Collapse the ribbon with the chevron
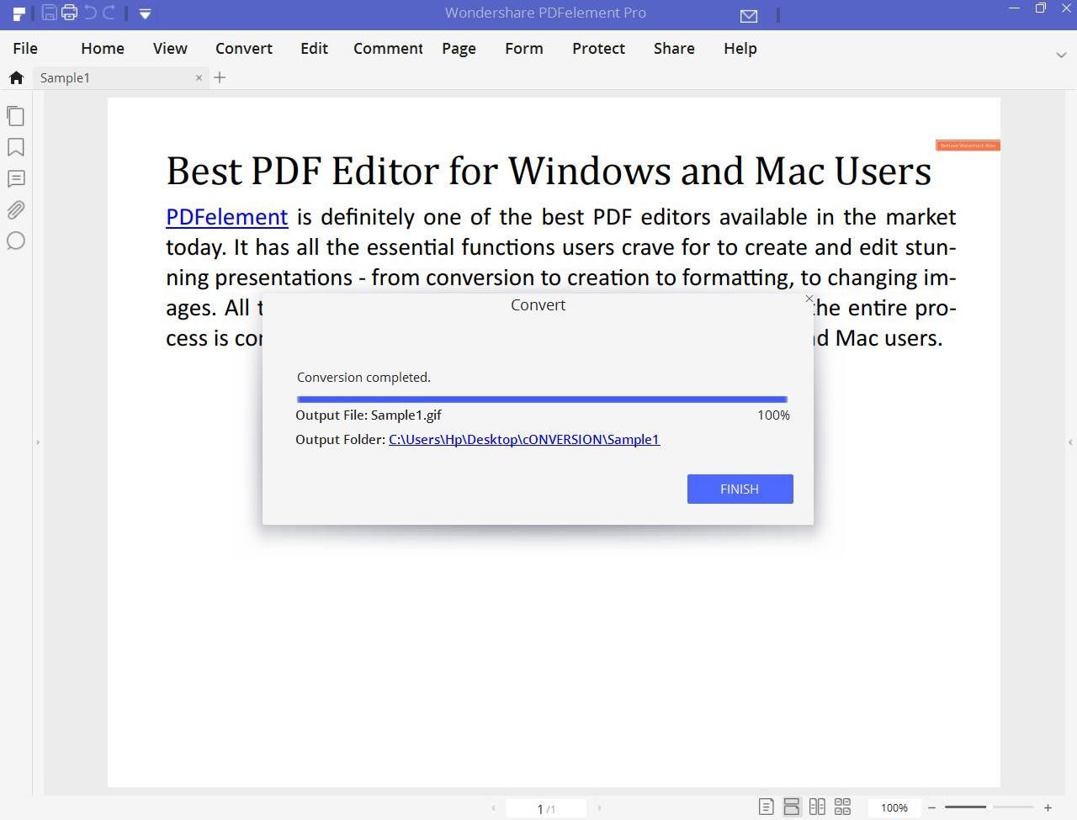Screen dimensions: 1077x820 coord(1061,55)
